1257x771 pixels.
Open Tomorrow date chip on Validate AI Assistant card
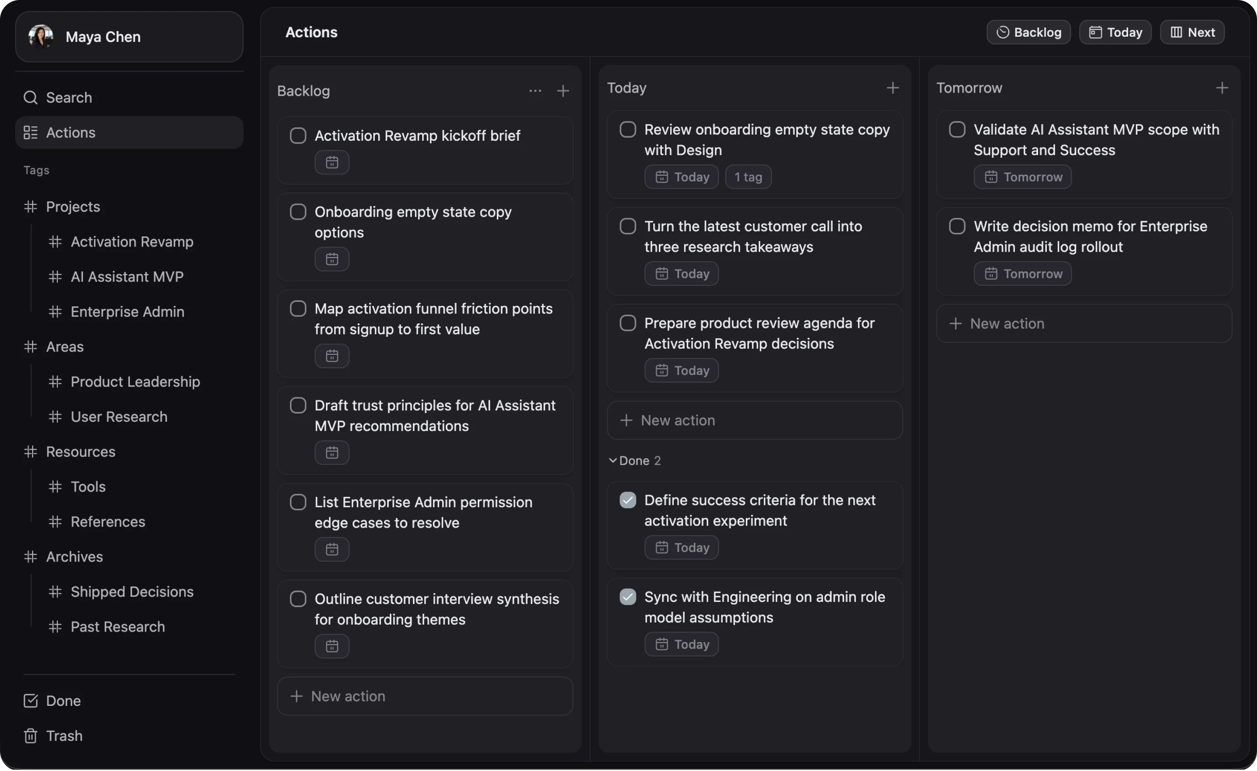click(x=1023, y=177)
